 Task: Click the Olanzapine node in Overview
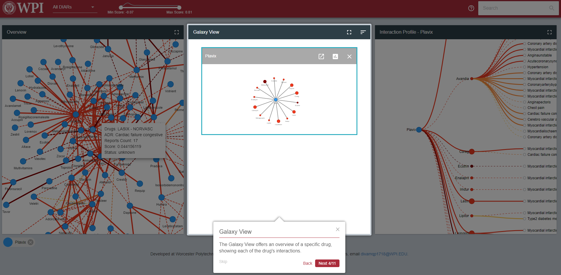(147, 53)
